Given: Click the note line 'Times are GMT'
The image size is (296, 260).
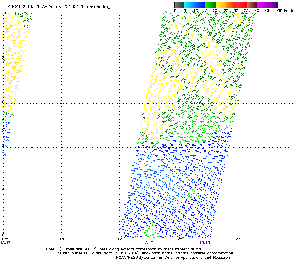Looking at the screenshot, I should (x=77, y=249).
